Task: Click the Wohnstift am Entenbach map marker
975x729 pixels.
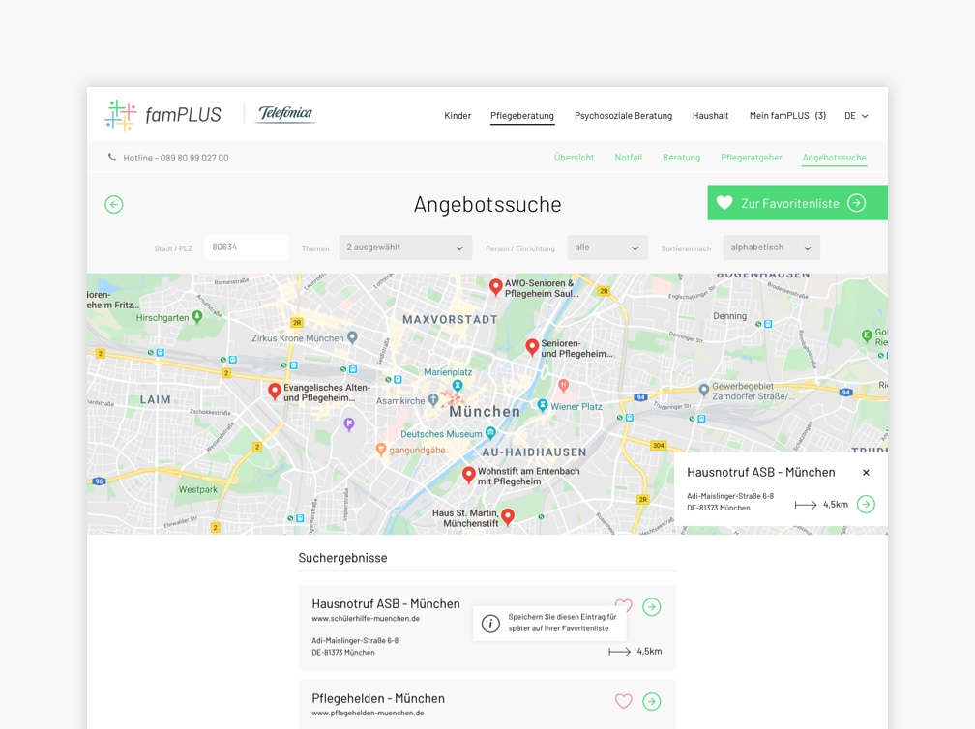Action: pyautogui.click(x=471, y=475)
